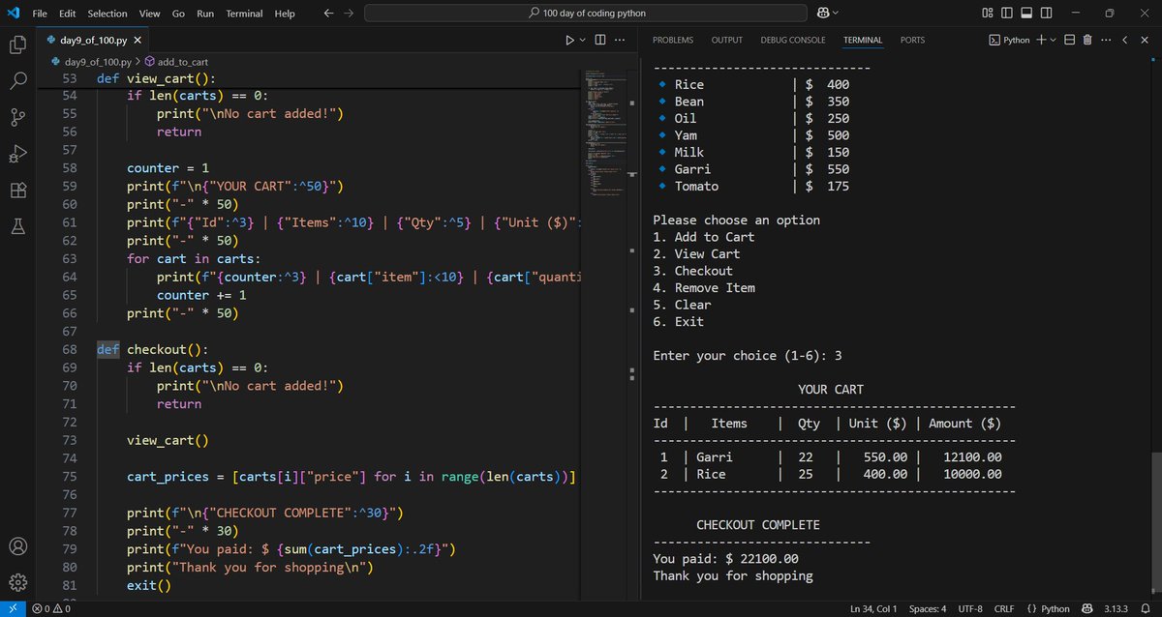Toggle the primary side bar visibility
The width and height of the screenshot is (1162, 617).
[1006, 14]
